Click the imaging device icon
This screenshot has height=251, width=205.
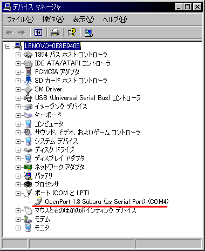coord(28,107)
